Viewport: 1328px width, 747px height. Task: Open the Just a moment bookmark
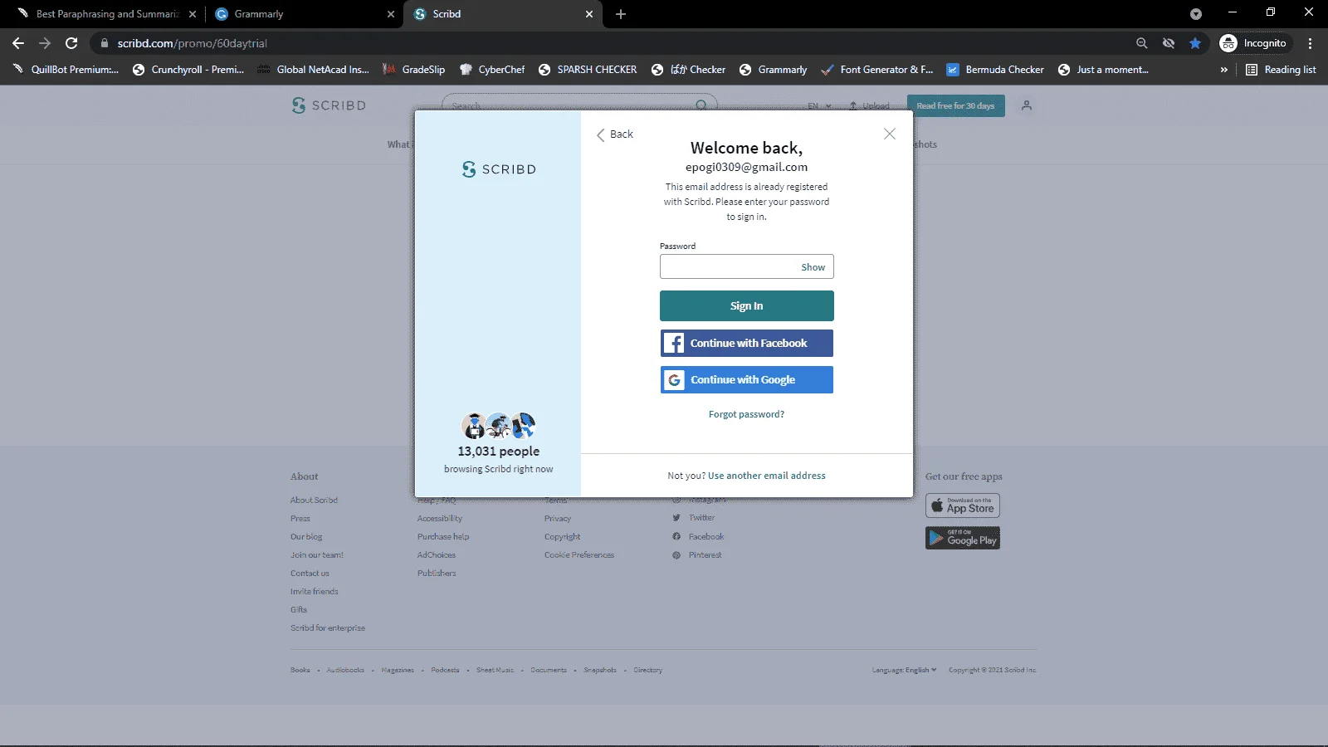(1103, 70)
